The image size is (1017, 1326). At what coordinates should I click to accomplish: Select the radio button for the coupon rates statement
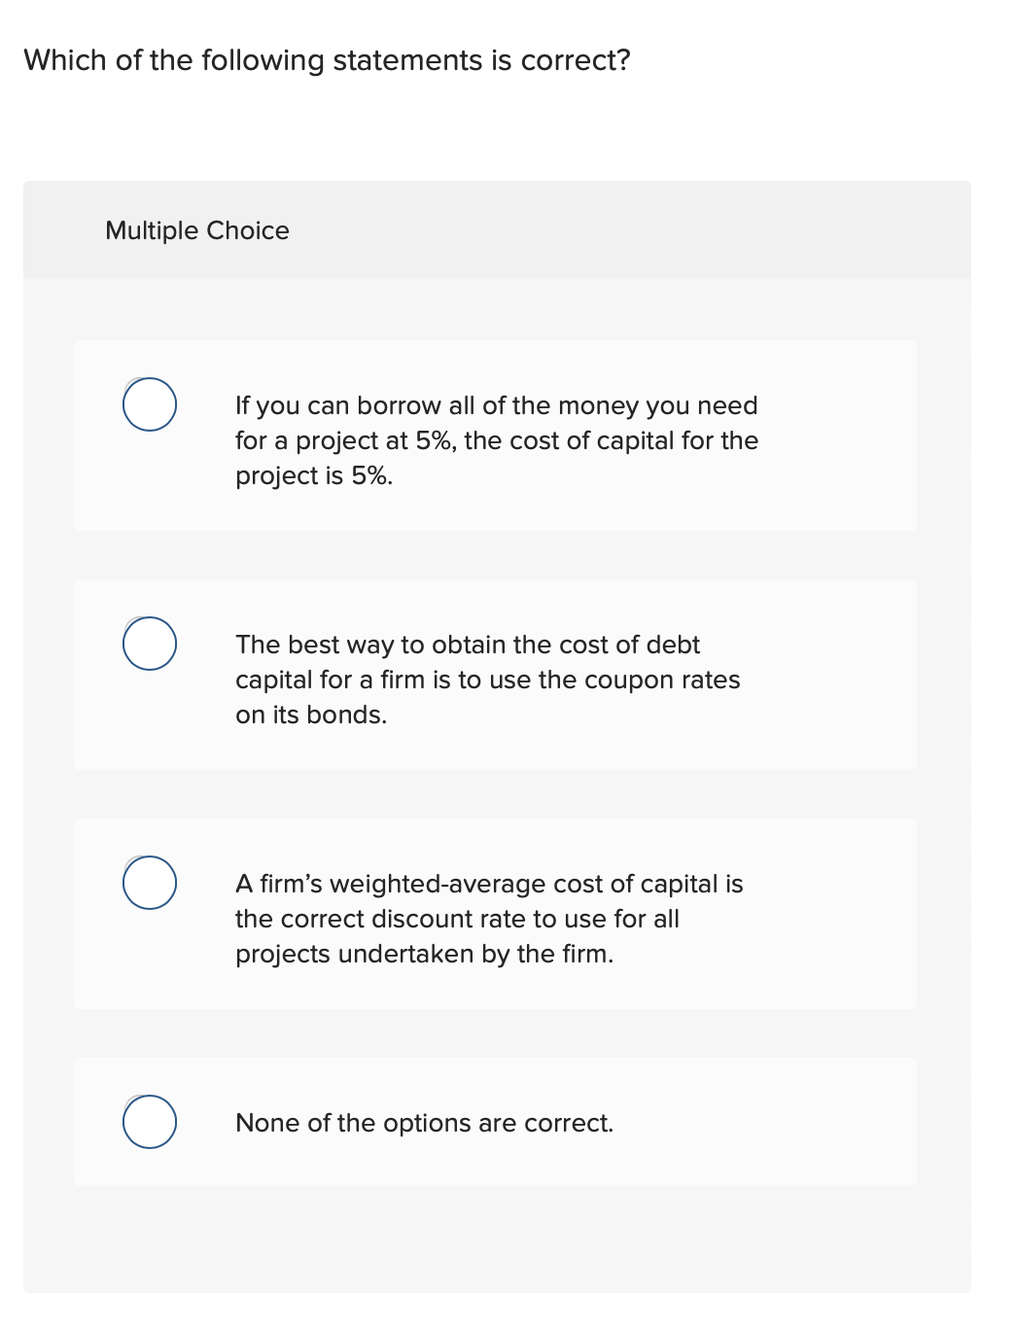150,644
